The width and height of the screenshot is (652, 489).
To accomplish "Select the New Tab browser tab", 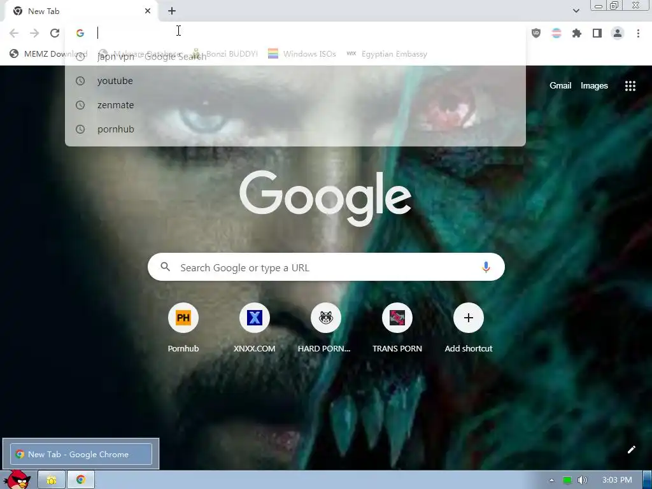I will [x=81, y=11].
